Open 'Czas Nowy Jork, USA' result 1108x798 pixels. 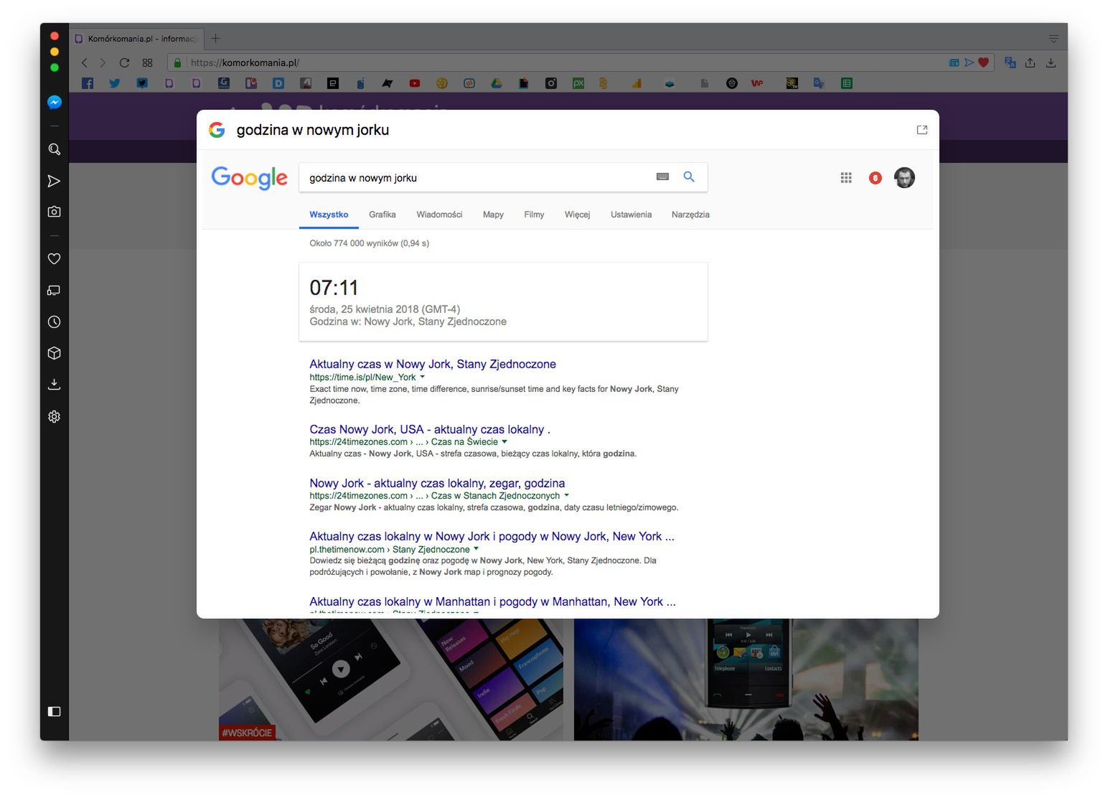(x=430, y=430)
